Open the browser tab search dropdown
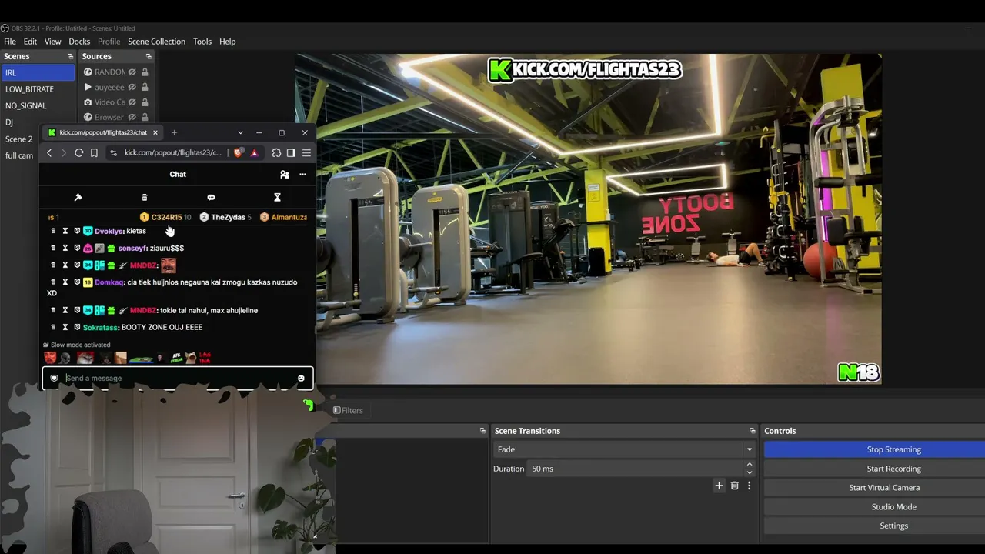 point(240,132)
